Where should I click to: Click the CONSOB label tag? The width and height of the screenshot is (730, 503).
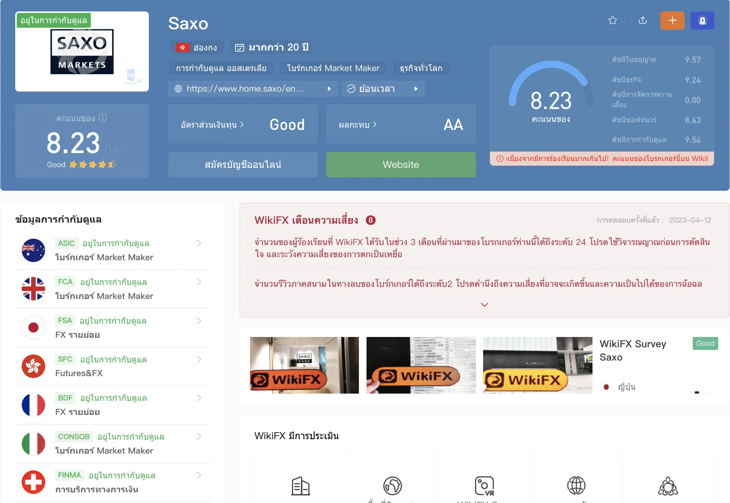tap(74, 437)
